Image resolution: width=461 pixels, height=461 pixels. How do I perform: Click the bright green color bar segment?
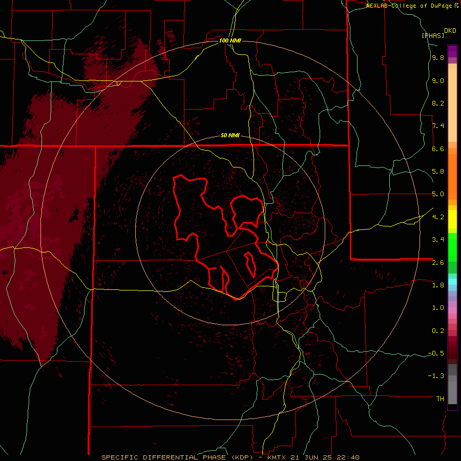tap(452, 247)
